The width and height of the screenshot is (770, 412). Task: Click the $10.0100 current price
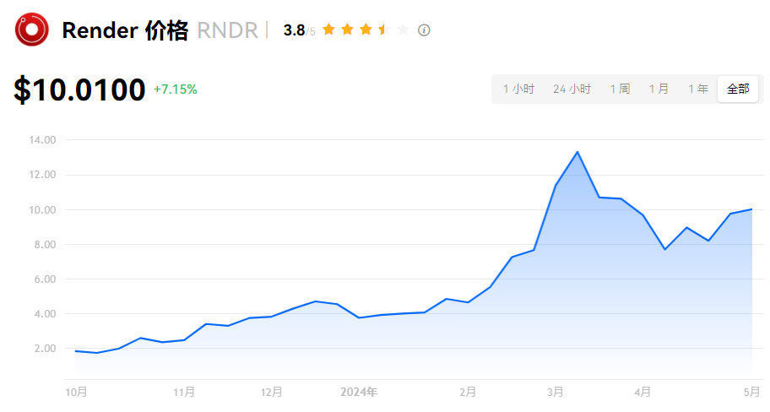click(x=79, y=89)
